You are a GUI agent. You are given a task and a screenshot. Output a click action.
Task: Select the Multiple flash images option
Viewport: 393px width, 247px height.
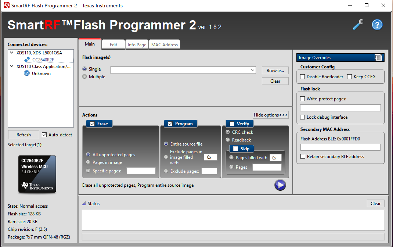(84, 77)
